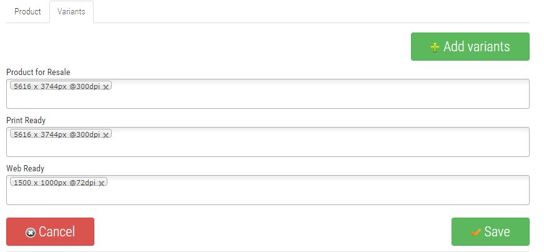The width and height of the screenshot is (544, 252).
Task: Cancel the variant changes
Action: pos(50,232)
